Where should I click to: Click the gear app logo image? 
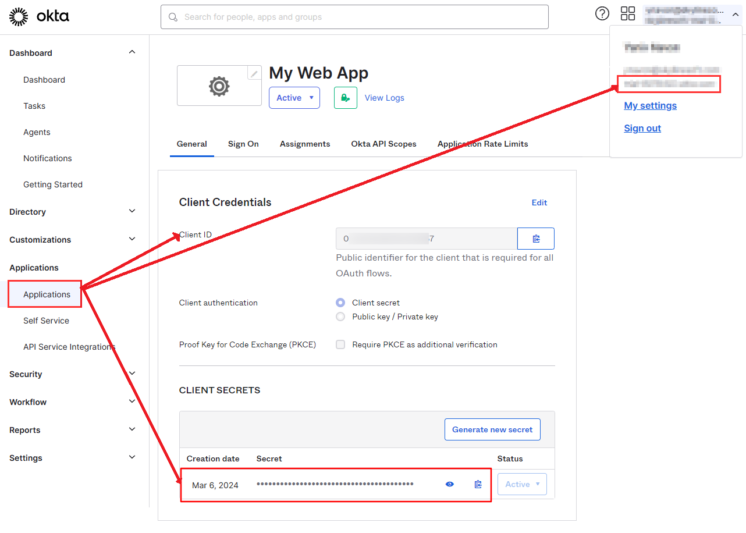219,86
